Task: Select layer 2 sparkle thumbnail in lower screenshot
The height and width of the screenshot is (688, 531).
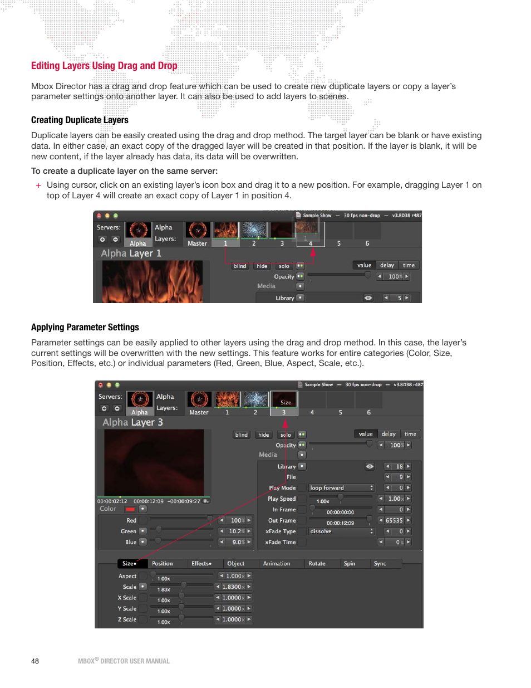Action: (255, 399)
